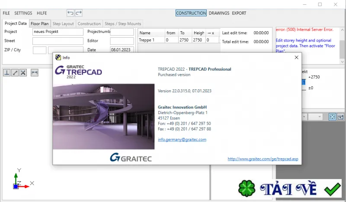This screenshot has height=202, width=346.
Task: Click the ±0 level label
Action: point(311,88)
